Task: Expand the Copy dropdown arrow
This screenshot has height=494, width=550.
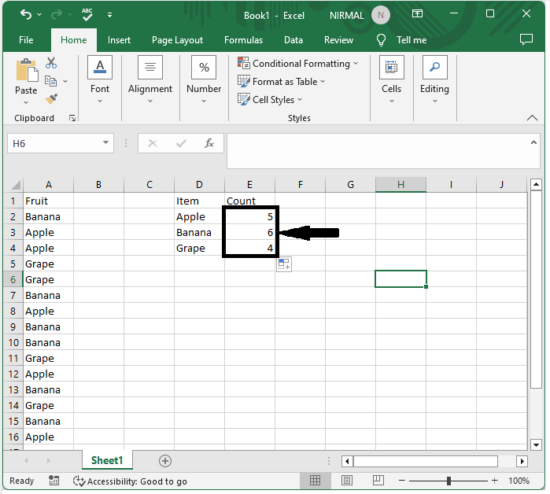Action: 65,81
